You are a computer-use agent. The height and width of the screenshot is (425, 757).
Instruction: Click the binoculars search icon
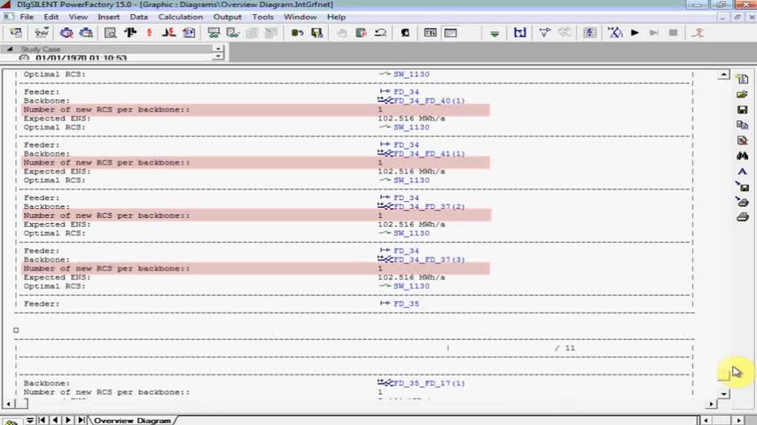pyautogui.click(x=743, y=156)
